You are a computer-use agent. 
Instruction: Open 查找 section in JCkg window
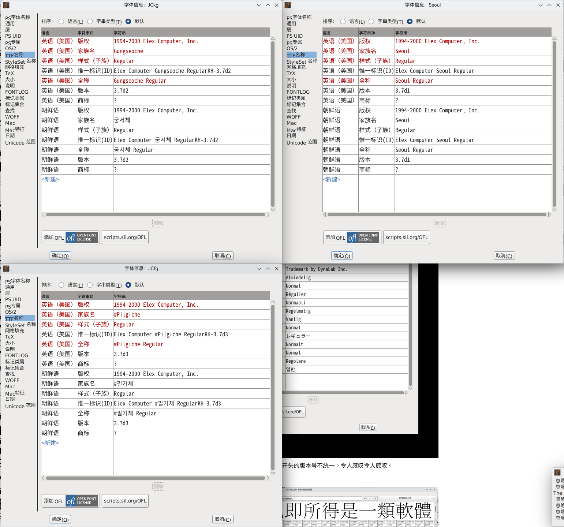(x=10, y=111)
